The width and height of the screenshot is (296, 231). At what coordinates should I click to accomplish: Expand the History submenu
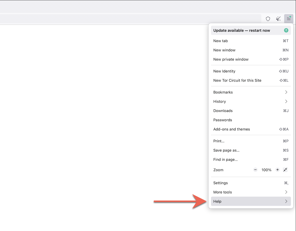(251, 101)
